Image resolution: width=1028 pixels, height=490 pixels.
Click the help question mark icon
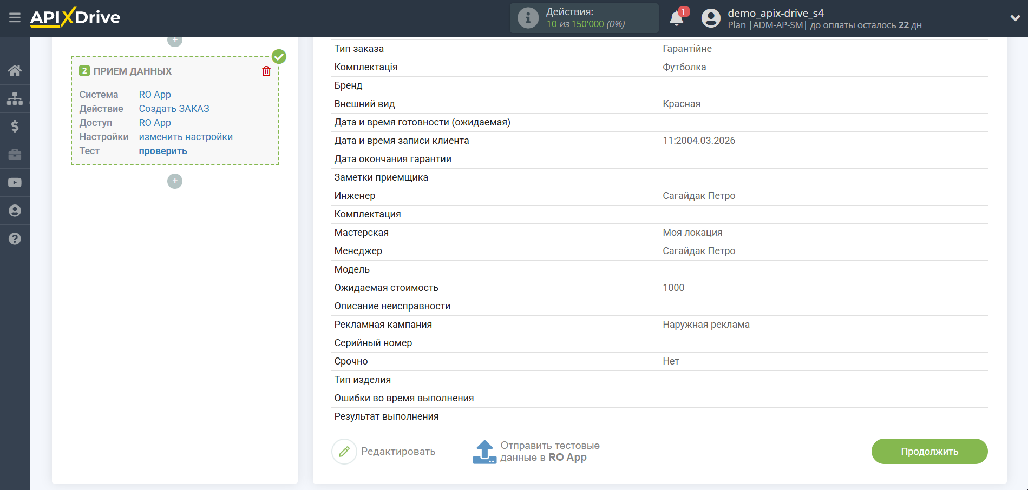15,239
